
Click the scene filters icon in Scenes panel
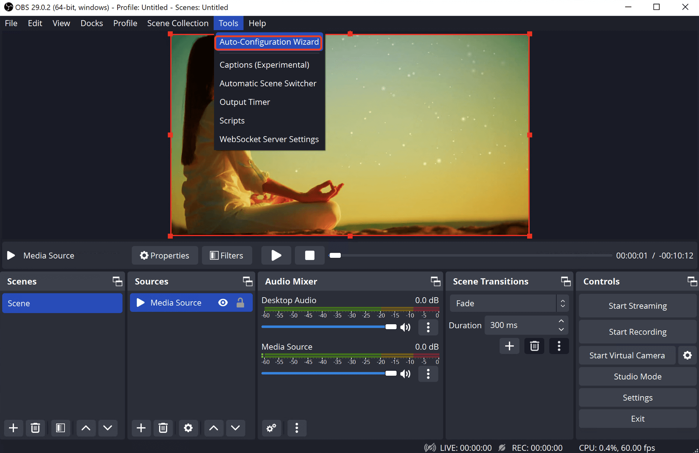click(60, 428)
